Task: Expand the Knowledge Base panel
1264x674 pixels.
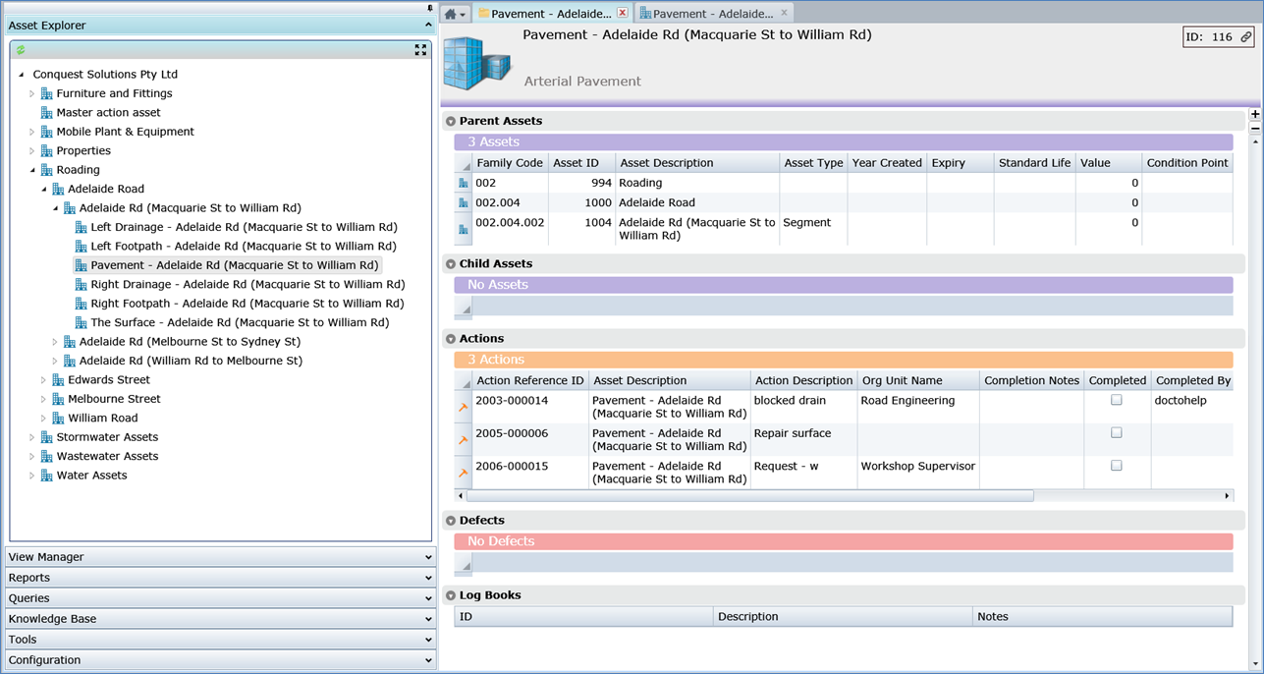Action: pyautogui.click(x=220, y=619)
